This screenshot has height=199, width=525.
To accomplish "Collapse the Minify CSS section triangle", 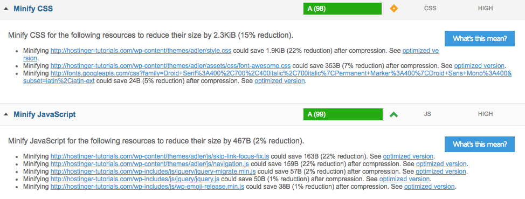I will click(x=6, y=9).
